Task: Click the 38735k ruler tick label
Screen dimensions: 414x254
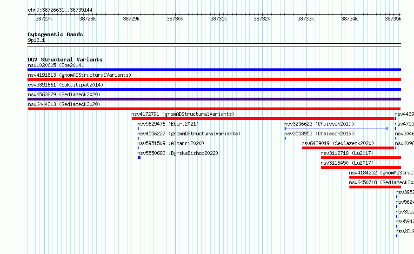Action: pos(393,19)
